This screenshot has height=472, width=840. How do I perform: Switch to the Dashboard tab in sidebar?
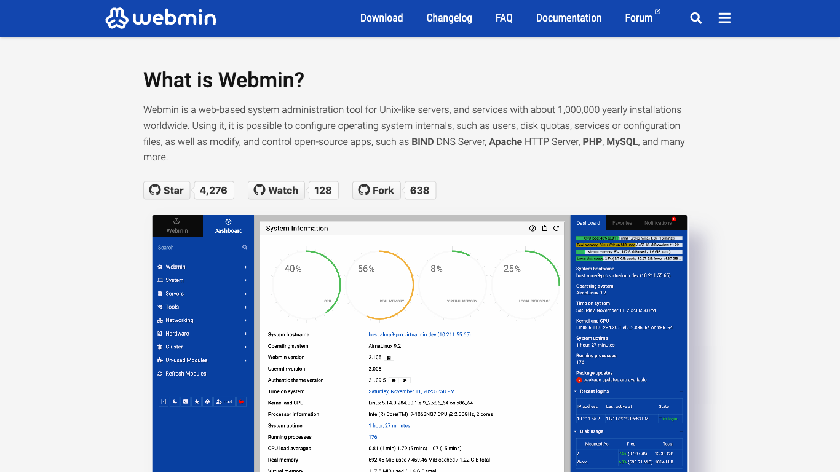click(x=228, y=226)
